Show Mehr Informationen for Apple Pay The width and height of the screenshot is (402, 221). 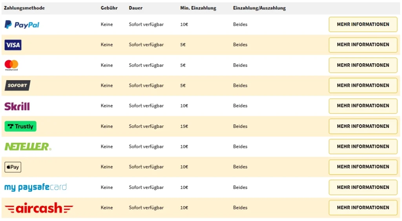coord(363,167)
